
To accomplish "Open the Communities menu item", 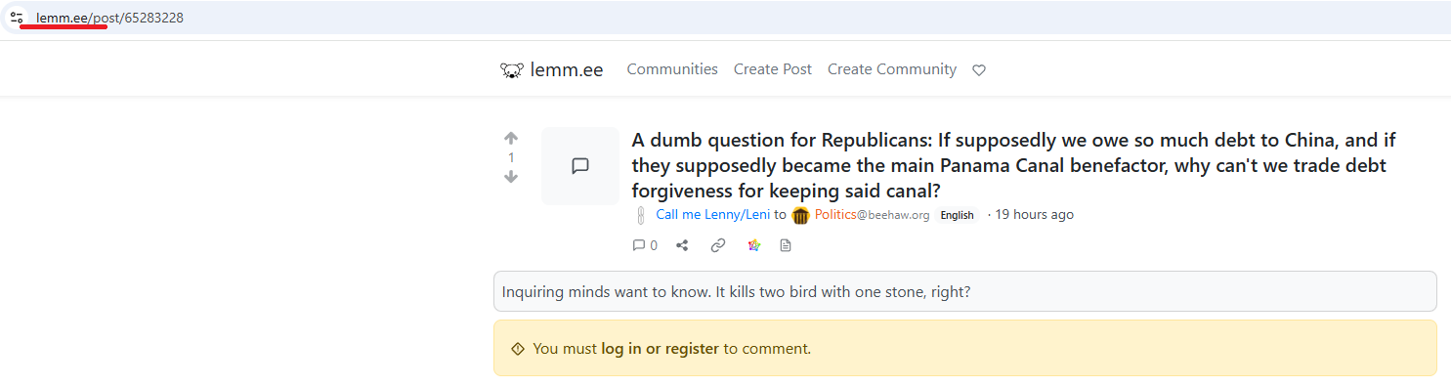I will [672, 69].
